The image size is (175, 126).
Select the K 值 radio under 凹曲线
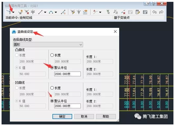[x=17, y=101]
